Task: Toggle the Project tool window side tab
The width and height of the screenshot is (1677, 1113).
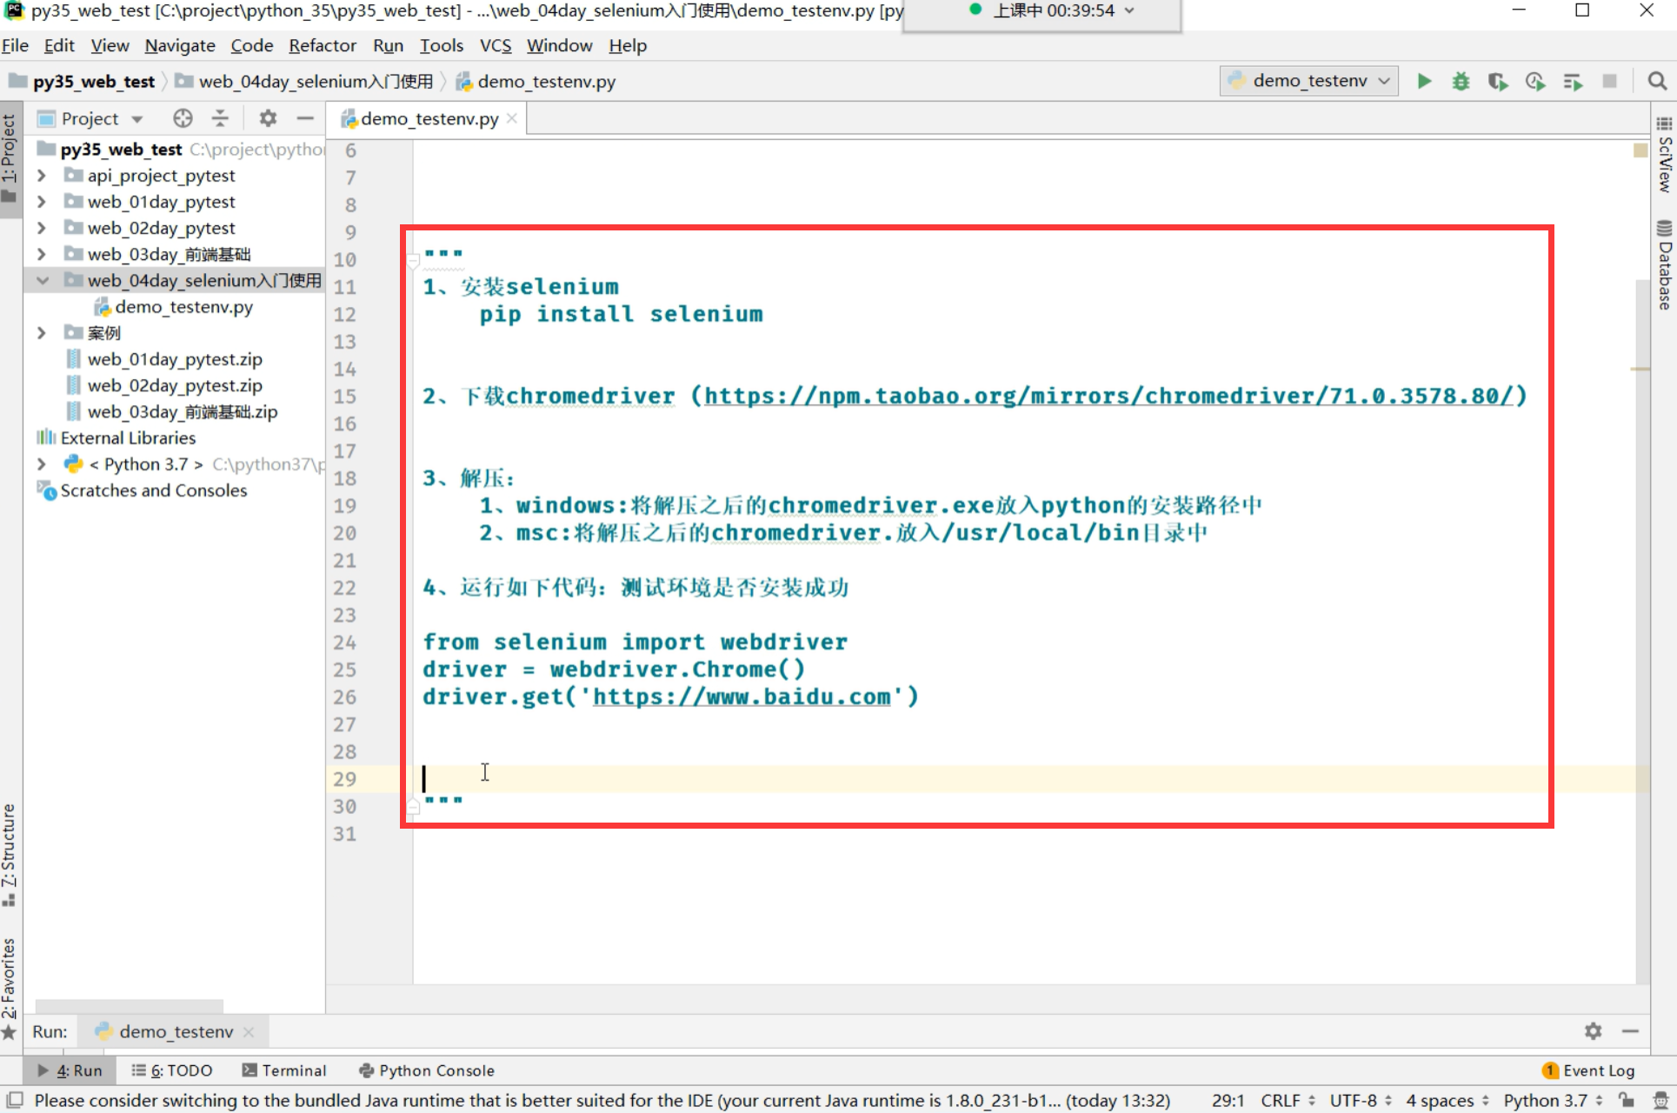Action: [10, 157]
